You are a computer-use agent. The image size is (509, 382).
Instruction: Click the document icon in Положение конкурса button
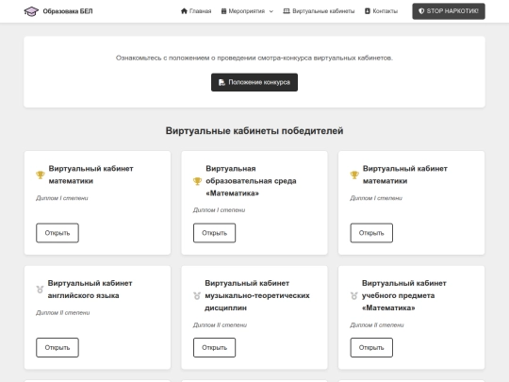[x=222, y=82]
